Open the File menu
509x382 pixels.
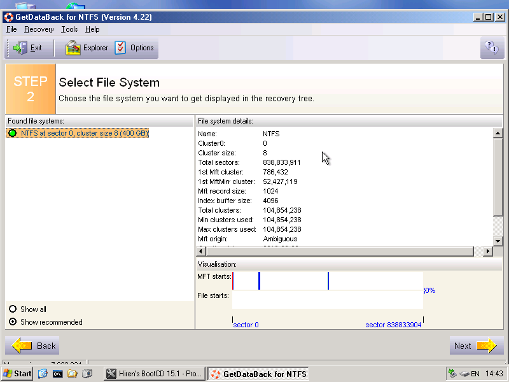(11, 29)
